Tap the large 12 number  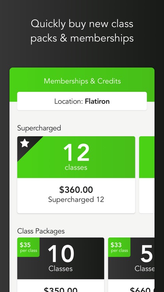point(76,153)
